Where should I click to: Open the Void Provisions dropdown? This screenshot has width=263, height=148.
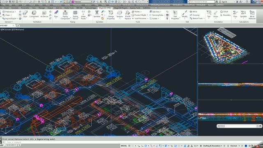point(140,18)
